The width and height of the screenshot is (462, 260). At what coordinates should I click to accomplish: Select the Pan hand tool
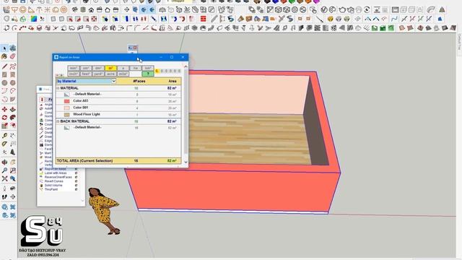tap(13, 162)
